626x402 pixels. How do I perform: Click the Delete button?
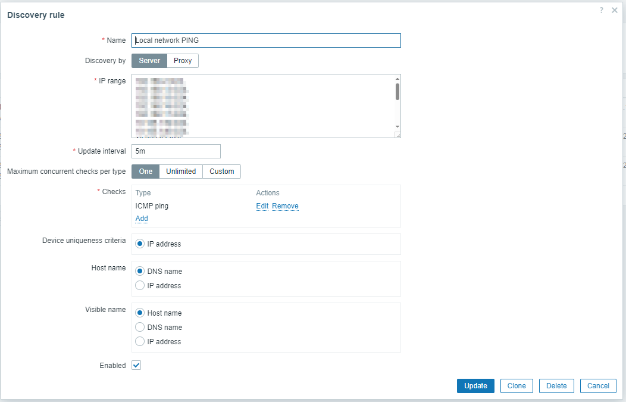(556, 385)
